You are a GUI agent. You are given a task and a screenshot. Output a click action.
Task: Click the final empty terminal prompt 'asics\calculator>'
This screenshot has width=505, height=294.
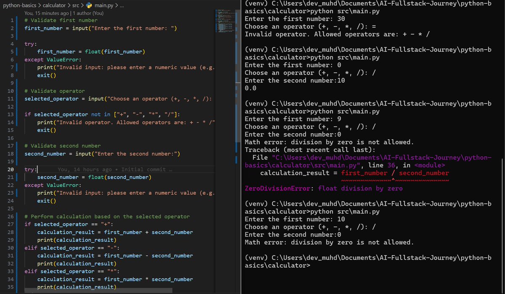(277, 265)
